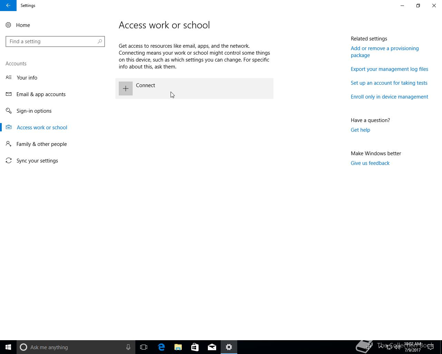Click the Cortana microphone icon
442x354 pixels.
coord(128,347)
